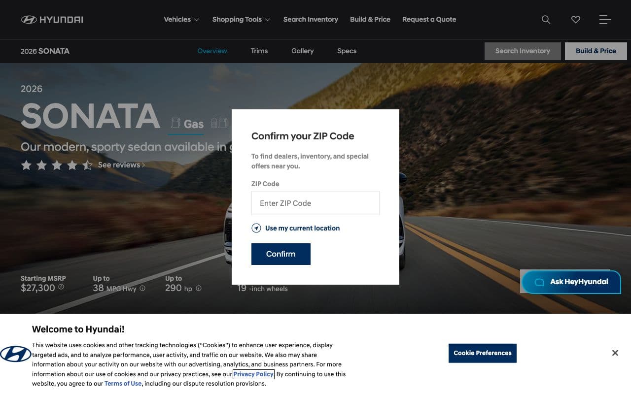Confirm the ZIP Code

click(x=281, y=254)
